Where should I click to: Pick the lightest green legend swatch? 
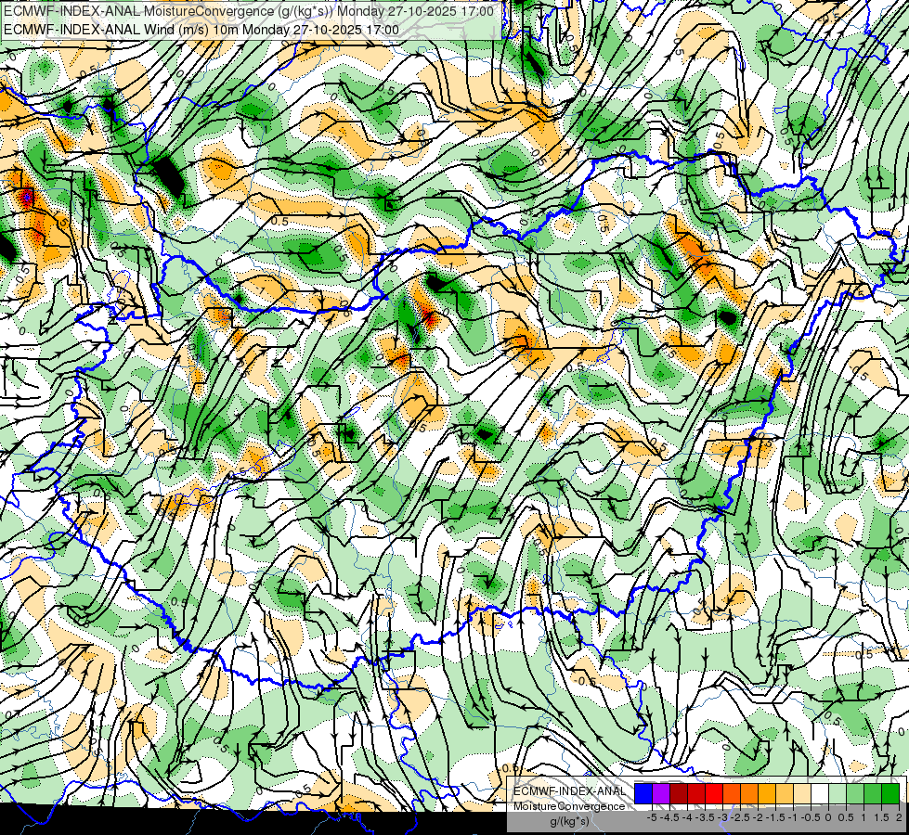838,793
